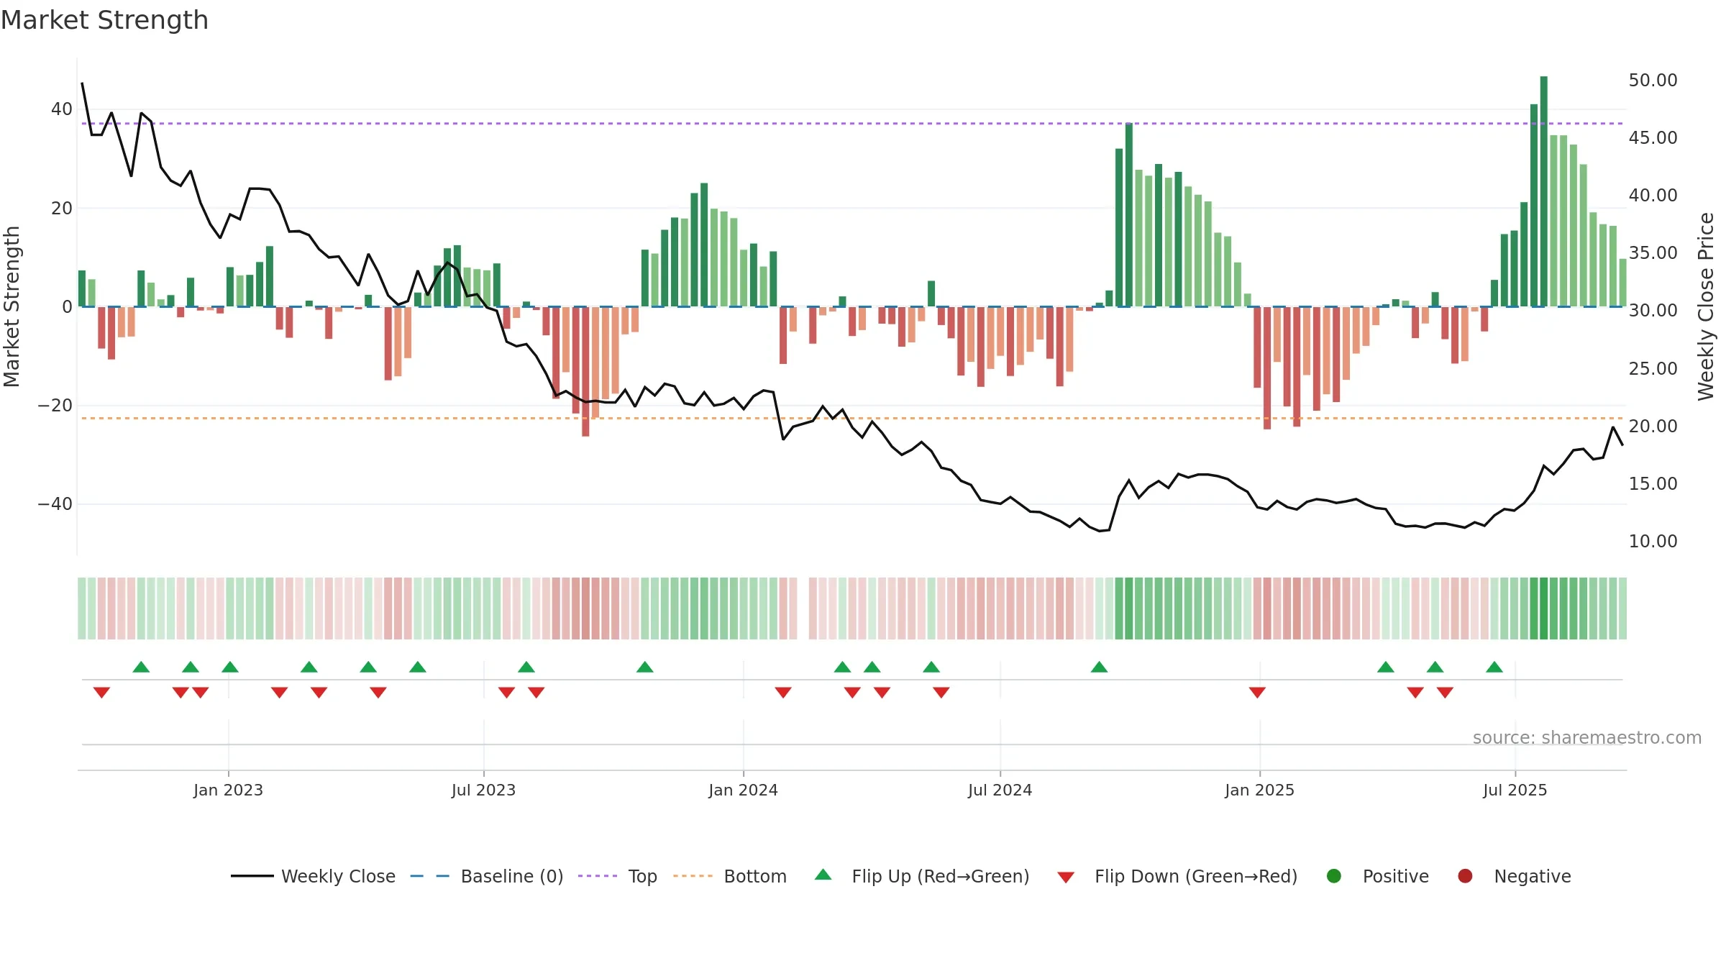This screenshot has width=1726, height=971.
Task: Click the flip-up marker near Nov 2023
Action: pyautogui.click(x=645, y=667)
